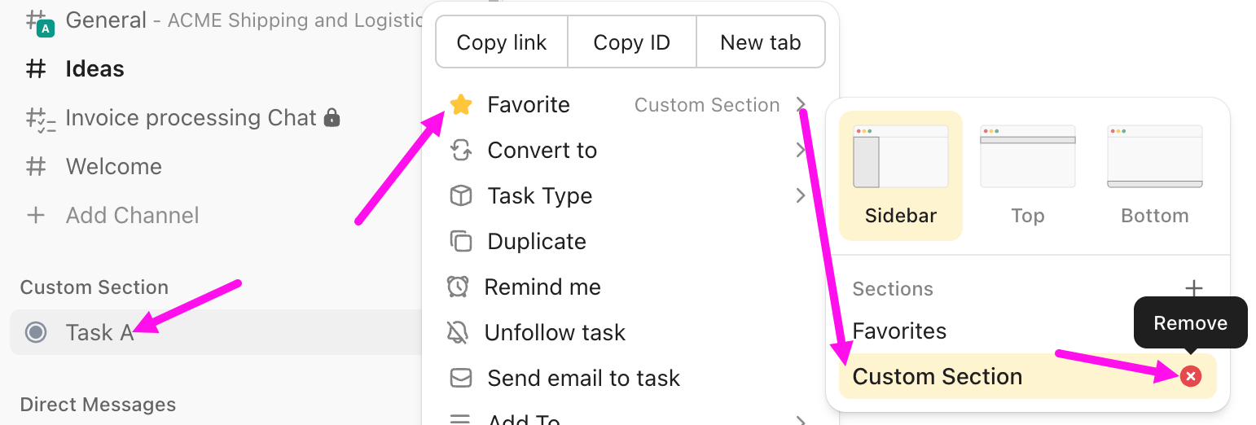Viewport: 1256px width, 425px height.
Task: Click the Copy link button
Action: coord(502,42)
